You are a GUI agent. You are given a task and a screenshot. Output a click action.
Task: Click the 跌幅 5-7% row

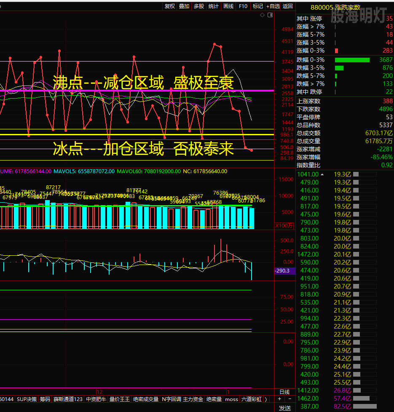pos(345,76)
